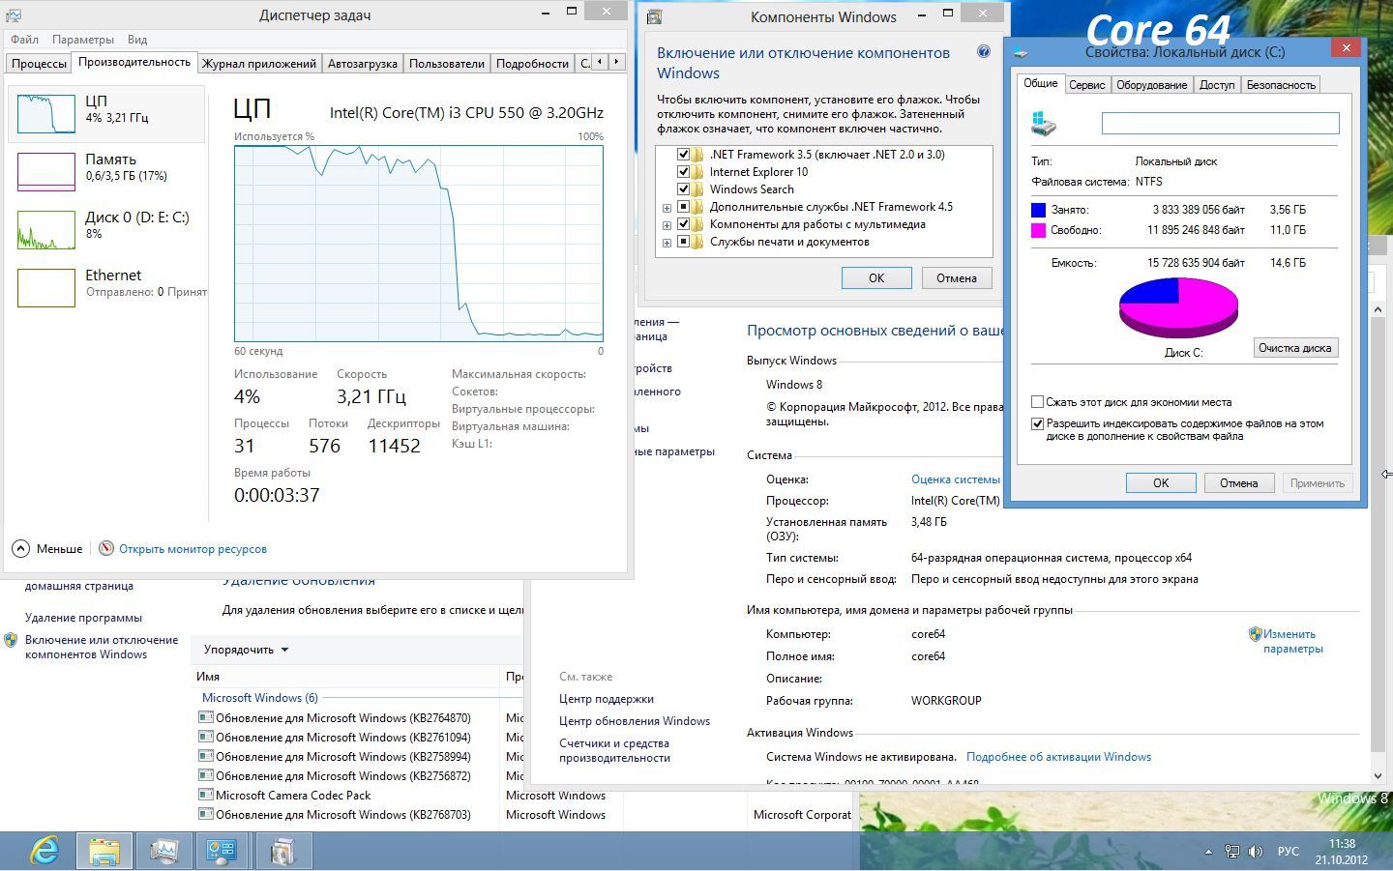
Task: Open Internet Explorer from the taskbar
Action: point(44,851)
